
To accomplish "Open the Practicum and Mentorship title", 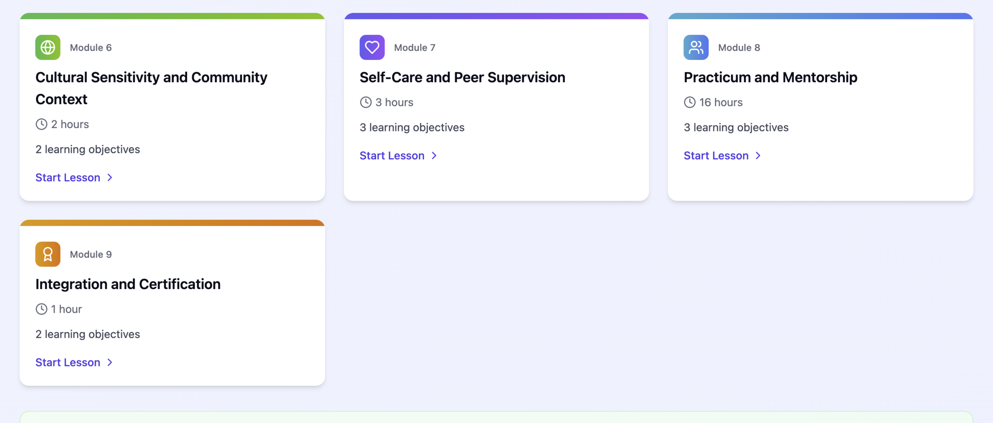I will point(770,77).
